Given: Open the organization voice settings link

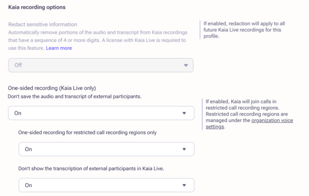Looking at the screenshot, I should tap(272, 120).
